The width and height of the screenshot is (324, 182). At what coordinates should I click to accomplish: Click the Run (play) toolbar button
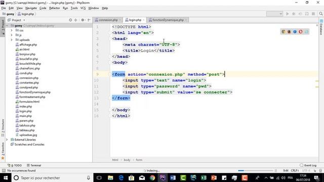[287, 14]
